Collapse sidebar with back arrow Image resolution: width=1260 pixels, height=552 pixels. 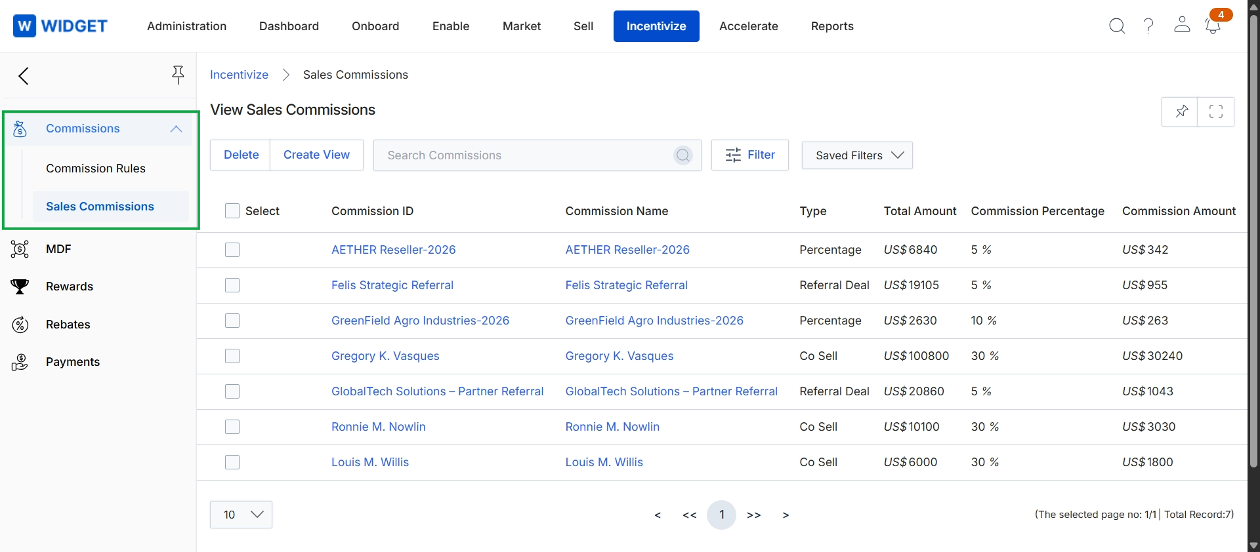(x=24, y=76)
